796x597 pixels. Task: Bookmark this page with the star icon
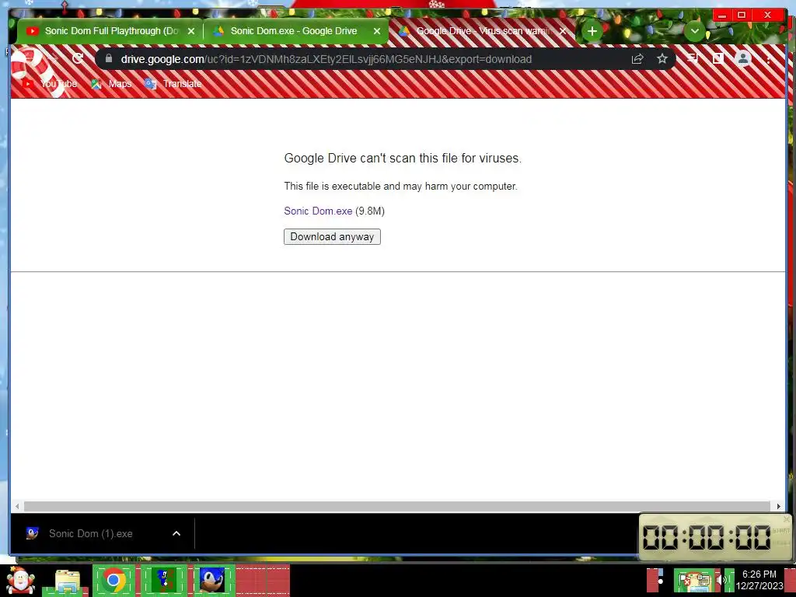662,59
